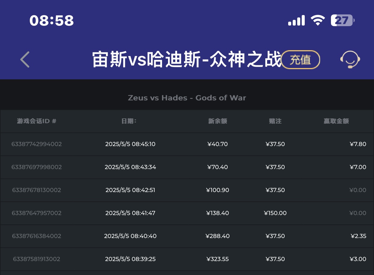
Task: Select date 2025/5/5 08:43:34
Action: click(x=130, y=167)
